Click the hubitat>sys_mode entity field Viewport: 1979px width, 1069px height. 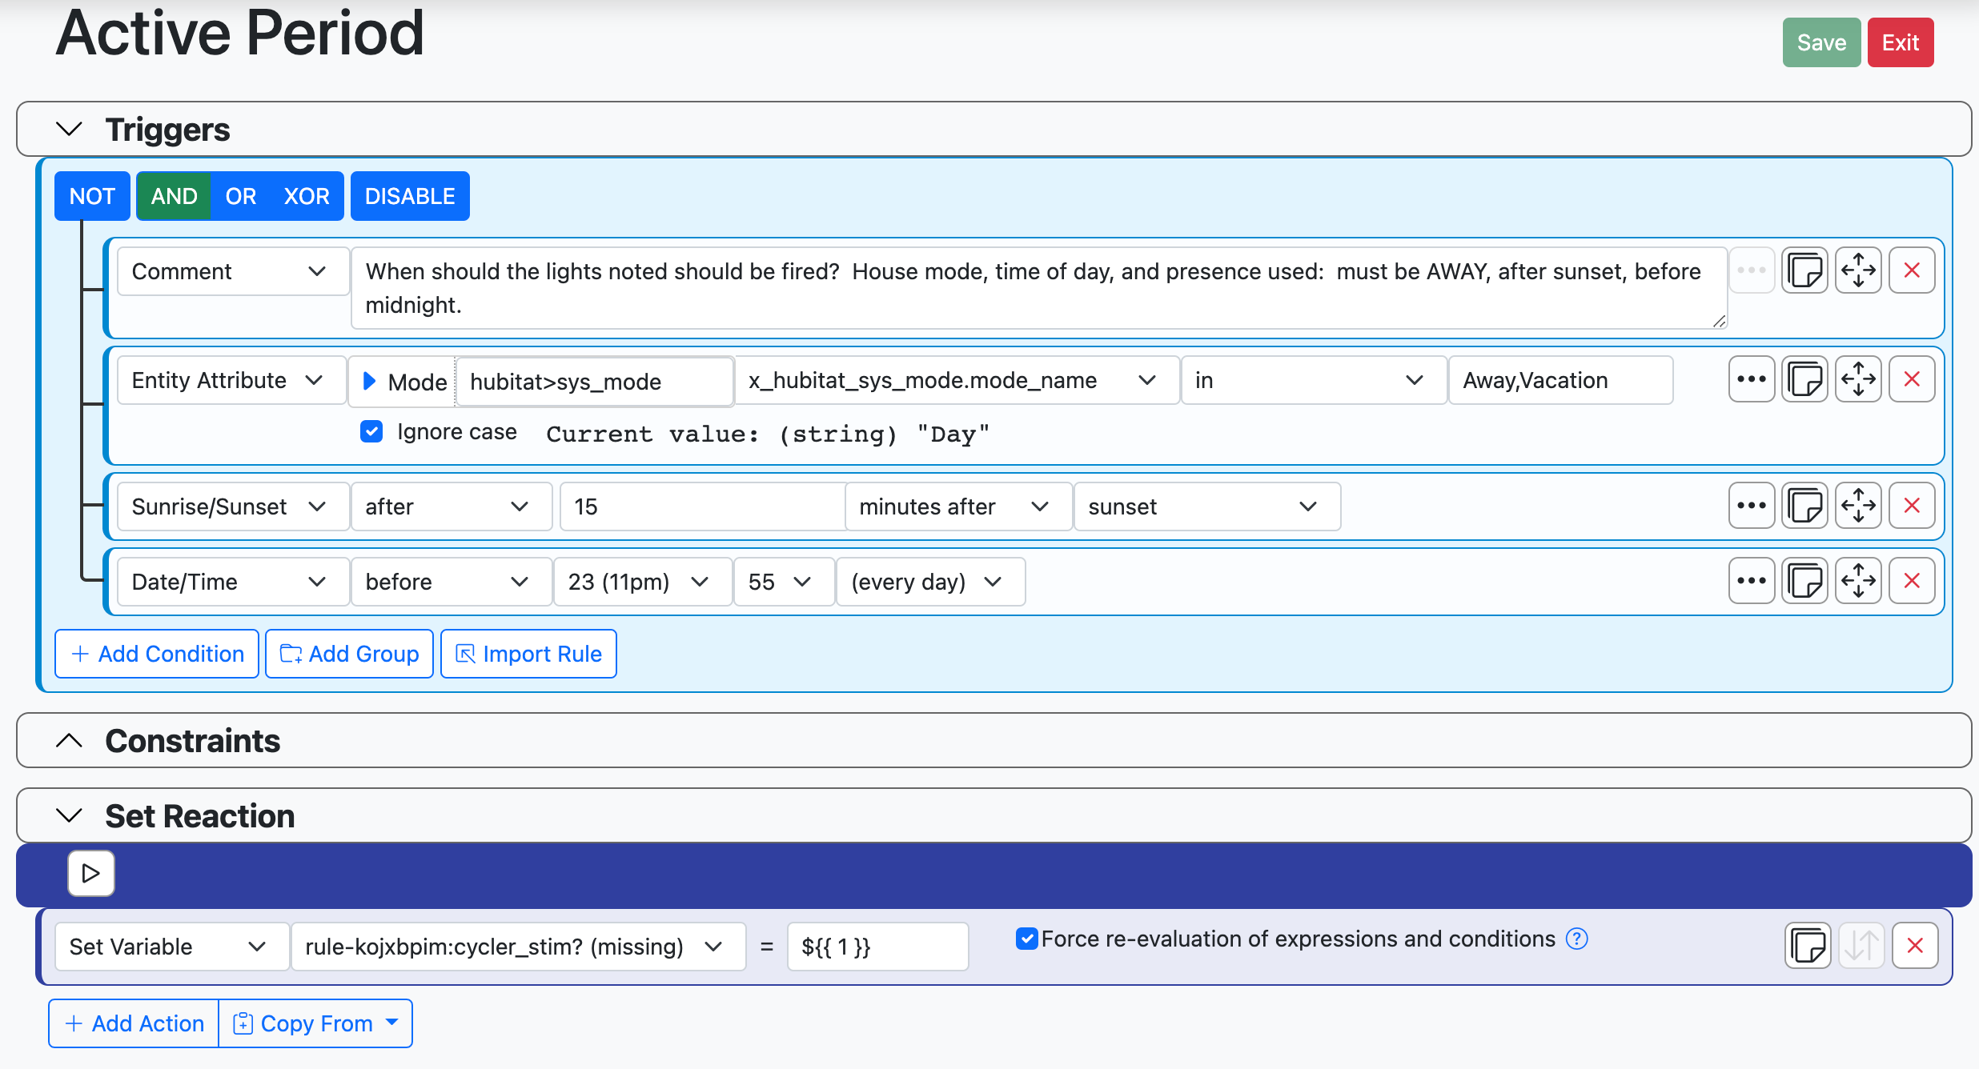click(x=594, y=382)
